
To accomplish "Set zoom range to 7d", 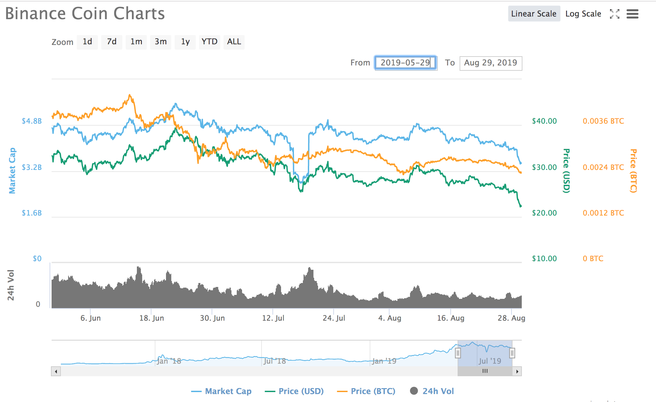I will 112,42.
